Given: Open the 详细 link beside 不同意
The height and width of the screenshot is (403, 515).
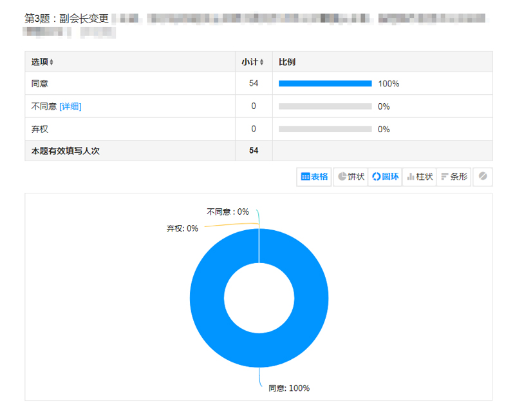Looking at the screenshot, I should click(x=70, y=106).
